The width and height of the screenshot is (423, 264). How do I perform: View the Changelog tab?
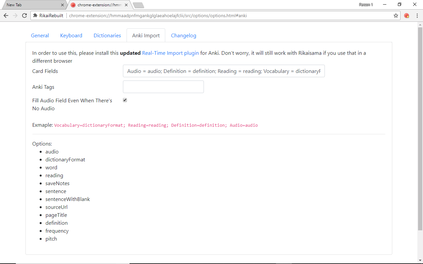[x=183, y=36]
